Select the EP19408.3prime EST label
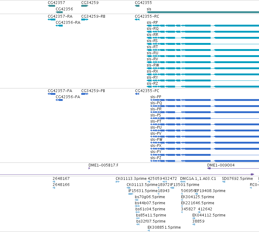This screenshot has width=259, height=232. 210,191
